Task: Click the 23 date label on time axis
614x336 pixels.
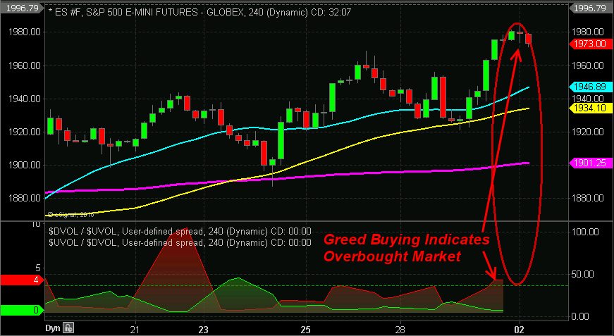Action: tap(203, 328)
